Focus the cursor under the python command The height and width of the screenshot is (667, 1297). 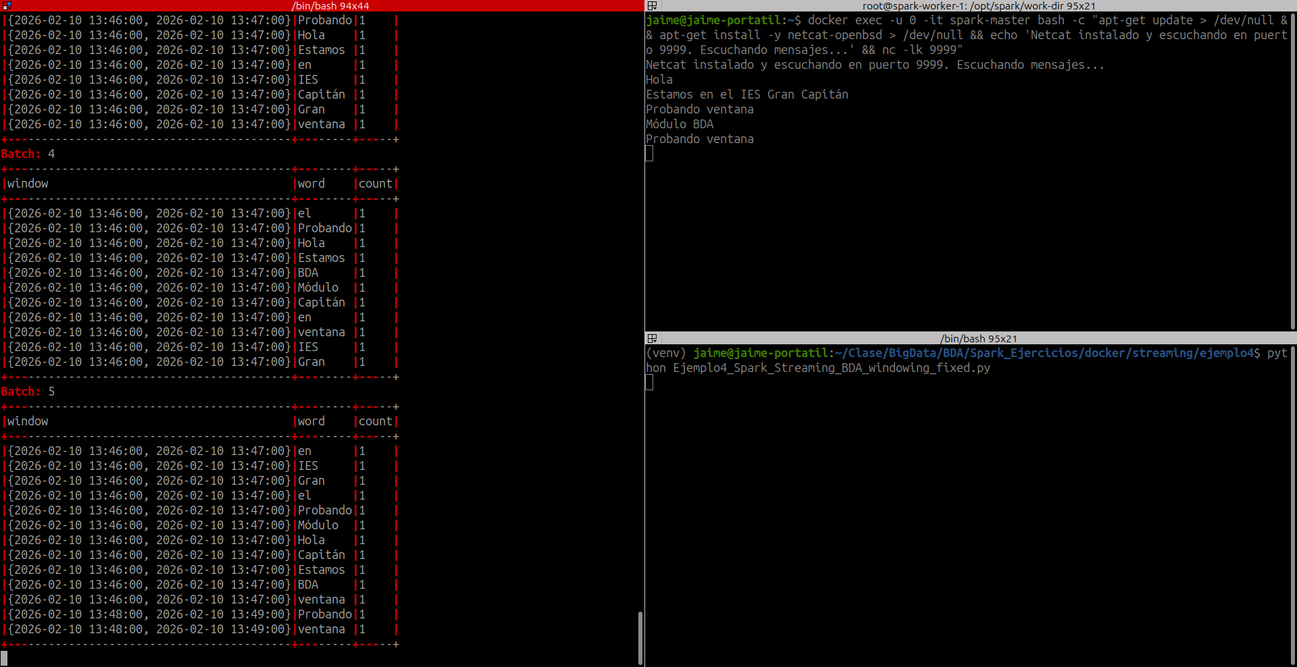pos(649,383)
